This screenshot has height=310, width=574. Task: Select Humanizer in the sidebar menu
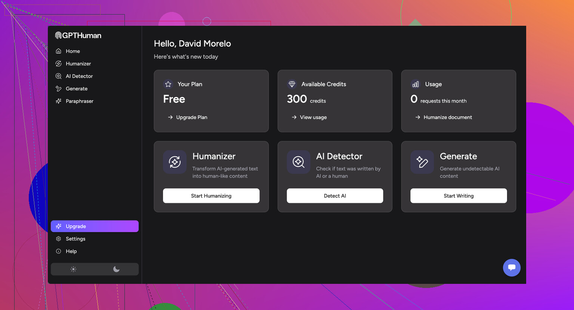(x=78, y=64)
